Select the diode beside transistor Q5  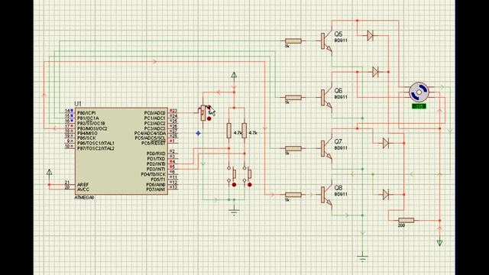click(370, 36)
